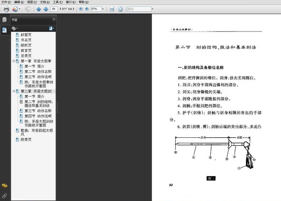Image resolution: width=281 pixels, height=201 pixels.
Task: Select 第三节 动作名称 under chapter two
Action: (38, 111)
